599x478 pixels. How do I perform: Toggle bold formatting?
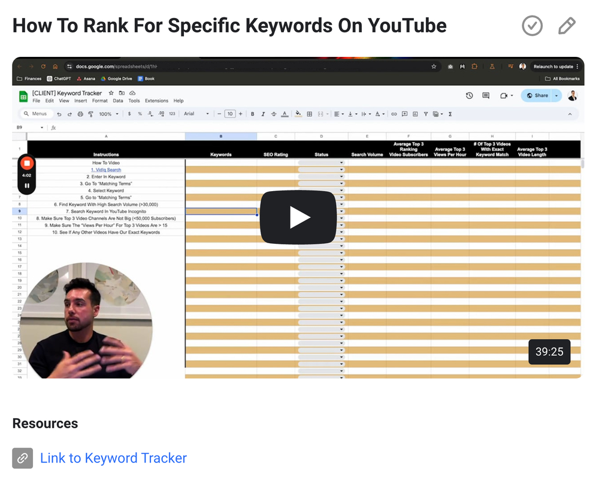pyautogui.click(x=253, y=114)
